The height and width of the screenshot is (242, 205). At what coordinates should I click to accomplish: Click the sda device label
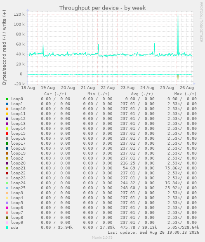point(14,228)
